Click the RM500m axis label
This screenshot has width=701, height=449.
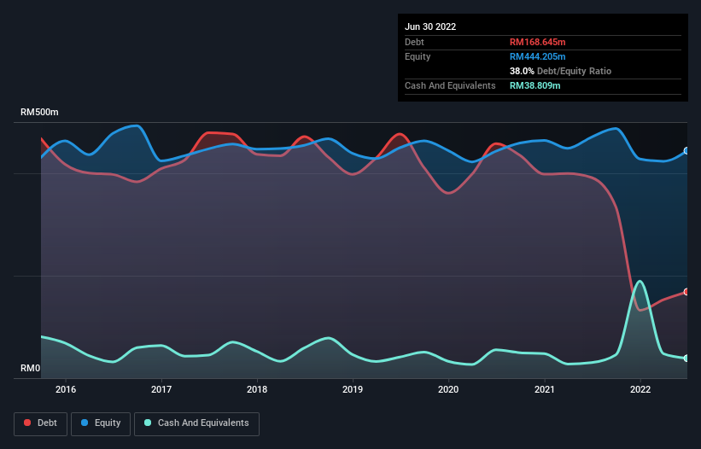click(39, 112)
